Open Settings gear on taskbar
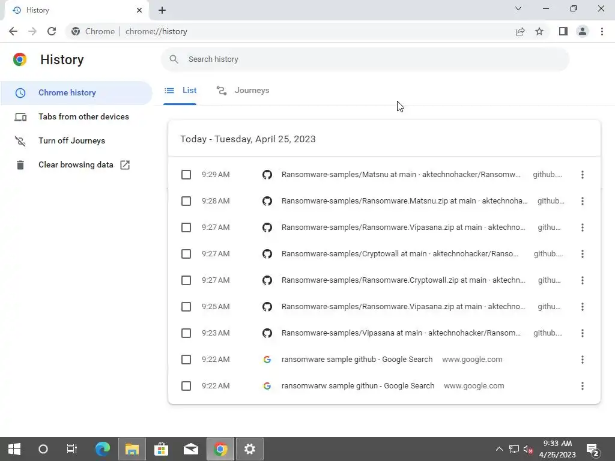The width and height of the screenshot is (615, 461). 250,449
